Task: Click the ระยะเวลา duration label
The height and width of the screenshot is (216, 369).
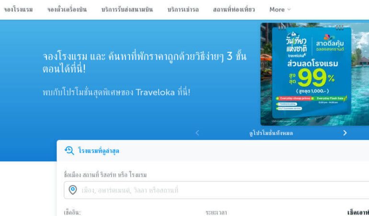Action: click(216, 212)
